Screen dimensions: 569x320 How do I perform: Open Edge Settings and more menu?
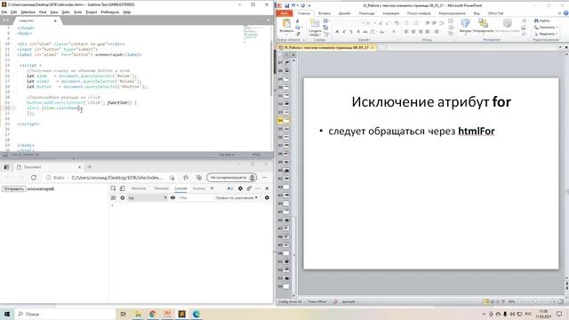click(265, 178)
